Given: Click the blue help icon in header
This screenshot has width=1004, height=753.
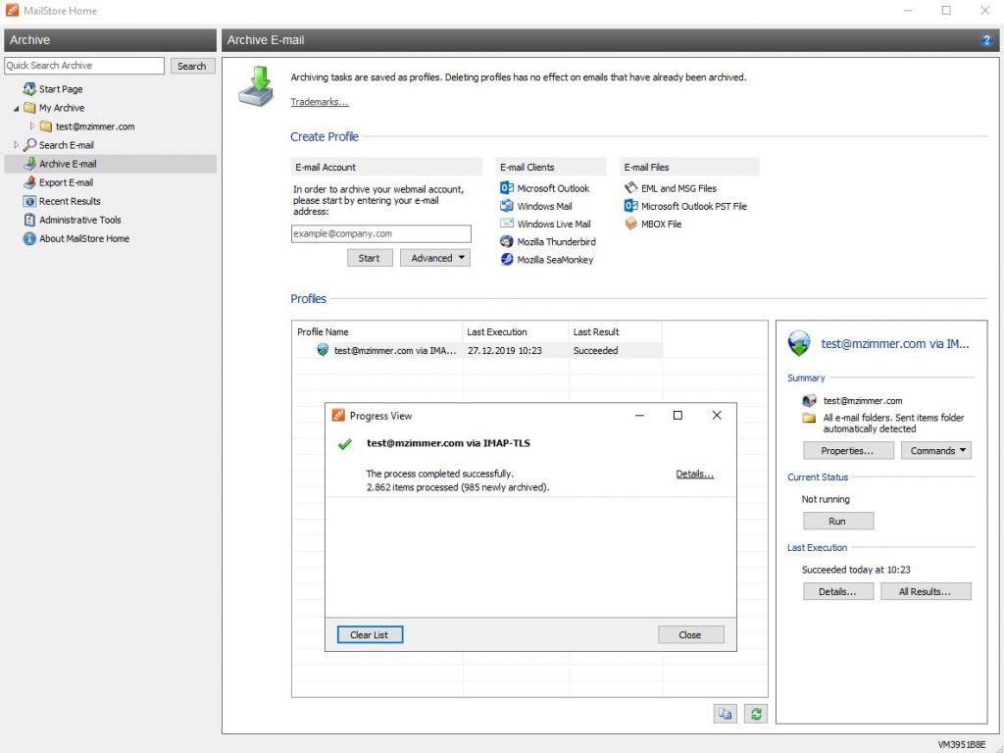Looking at the screenshot, I should click(x=986, y=40).
